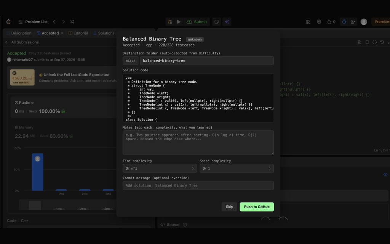
Task: Click the premium price thumbnail image
Action: tap(22, 77)
